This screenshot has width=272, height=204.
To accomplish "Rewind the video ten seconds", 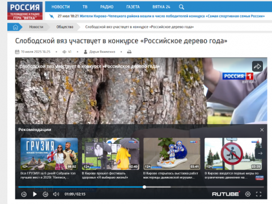I will (24, 194).
